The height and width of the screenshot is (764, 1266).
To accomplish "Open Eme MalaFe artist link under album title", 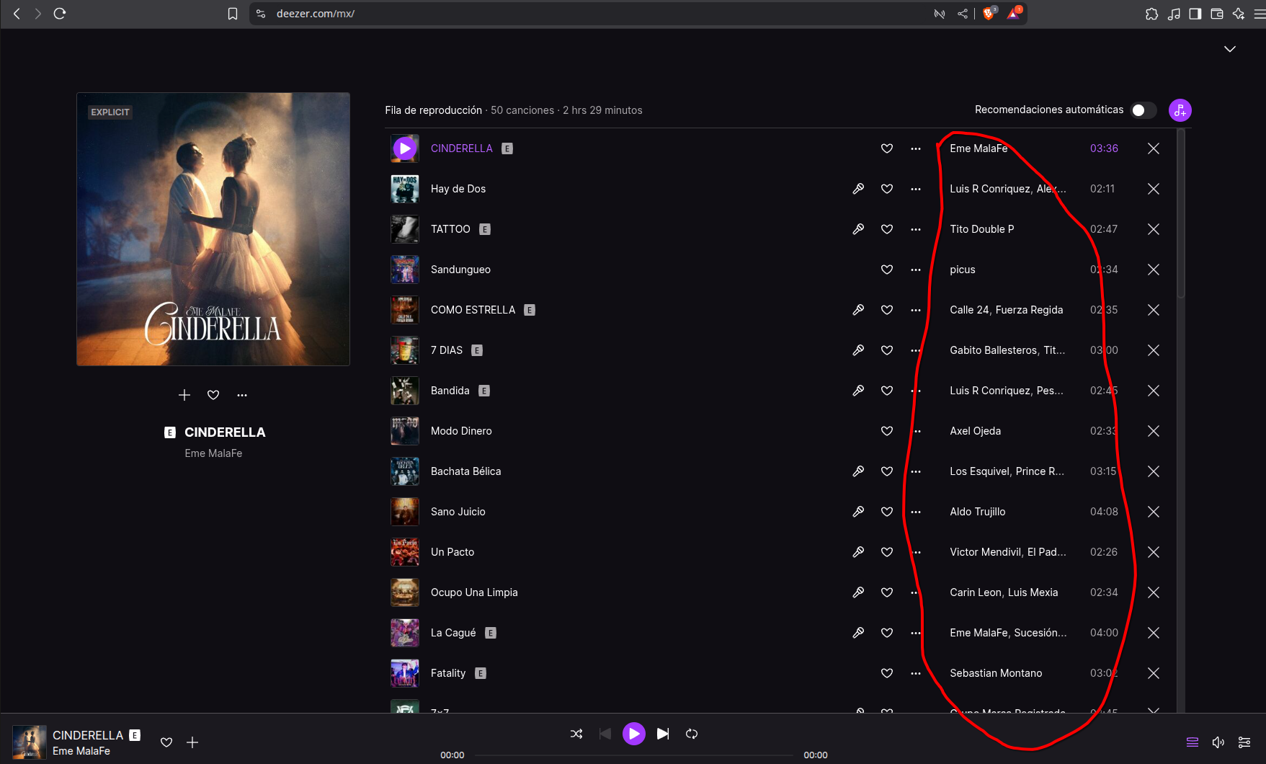I will click(x=213, y=453).
